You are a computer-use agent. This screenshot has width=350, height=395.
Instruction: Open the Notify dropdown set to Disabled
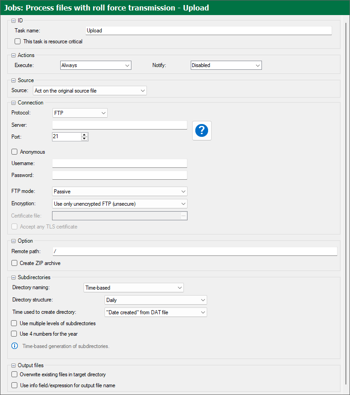click(226, 65)
